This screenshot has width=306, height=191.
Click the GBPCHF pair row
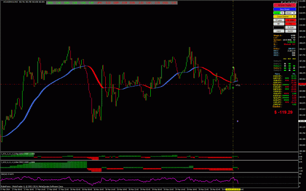(285, 78)
